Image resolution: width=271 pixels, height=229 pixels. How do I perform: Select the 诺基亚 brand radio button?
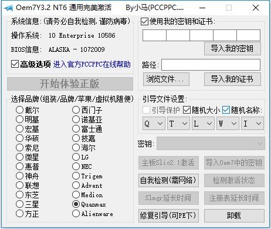point(76,120)
